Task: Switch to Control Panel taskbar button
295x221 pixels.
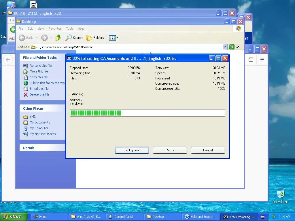Action: [x=125, y=217]
